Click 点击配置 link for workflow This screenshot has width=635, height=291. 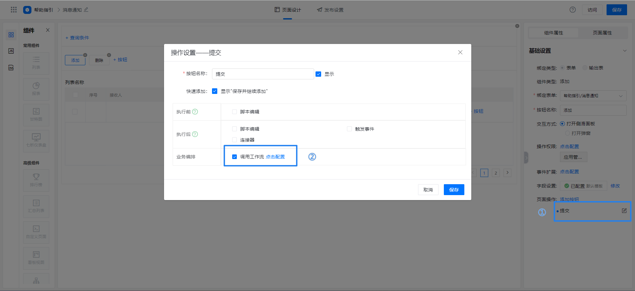[275, 157]
